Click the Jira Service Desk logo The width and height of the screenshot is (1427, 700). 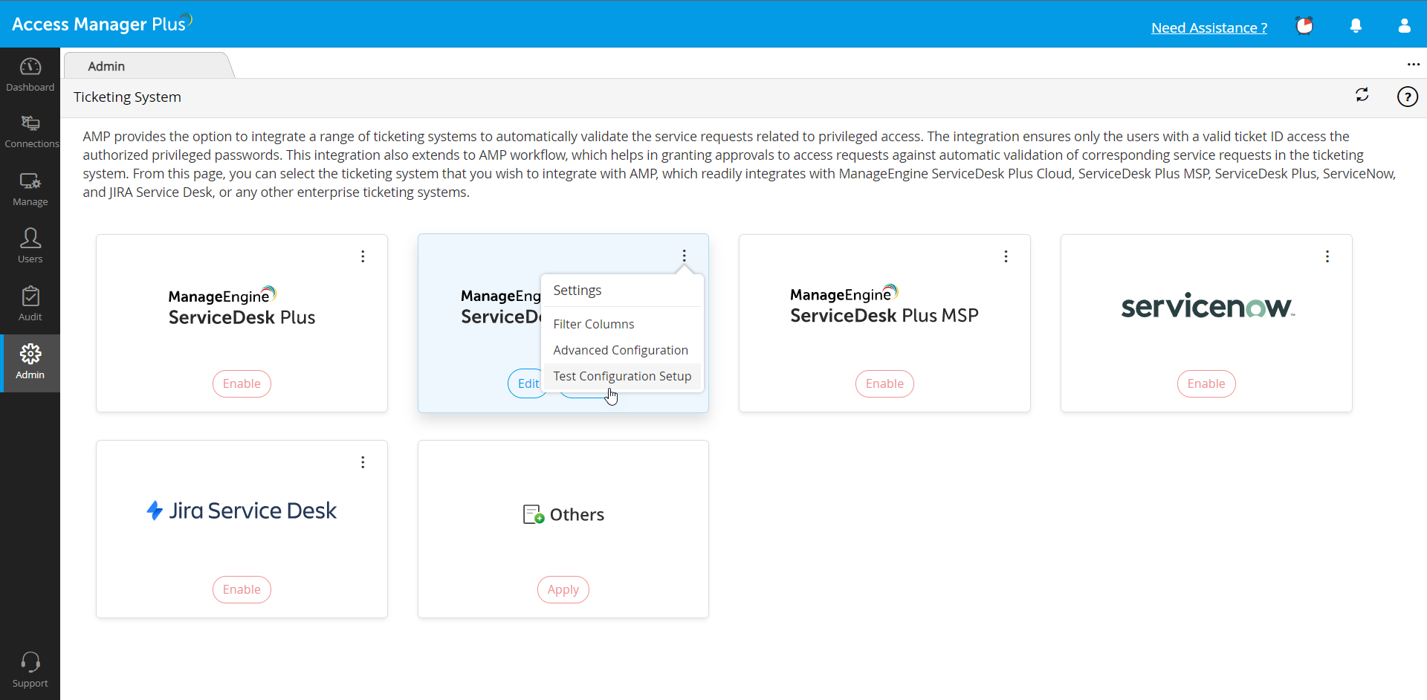tap(242, 511)
